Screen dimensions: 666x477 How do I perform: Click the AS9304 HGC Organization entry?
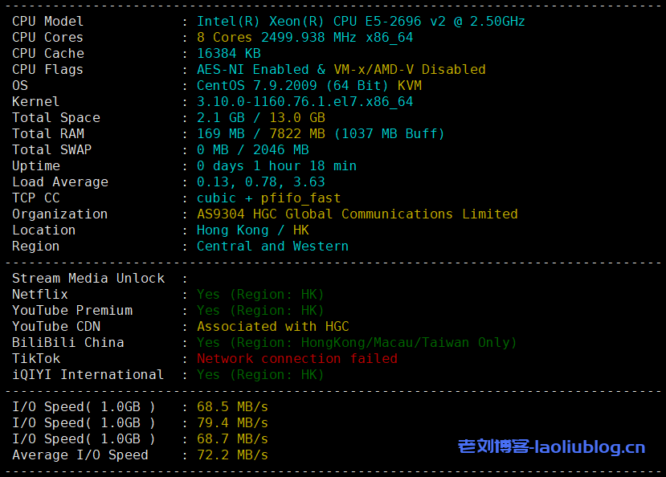pyautogui.click(x=356, y=214)
